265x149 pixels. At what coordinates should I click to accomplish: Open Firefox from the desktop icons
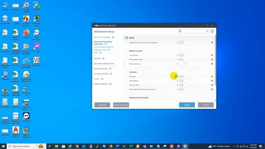pyautogui.click(x=26, y=34)
